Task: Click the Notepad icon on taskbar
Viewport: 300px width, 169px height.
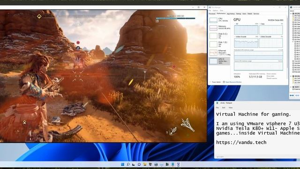Action: [173, 164]
